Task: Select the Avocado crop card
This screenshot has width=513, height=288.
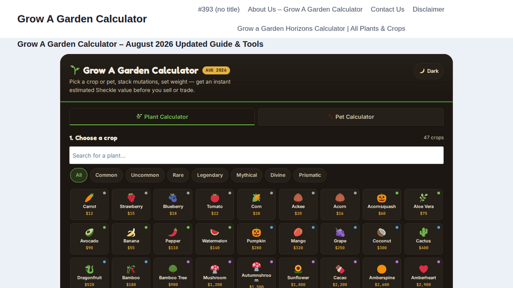Action: tap(89, 239)
